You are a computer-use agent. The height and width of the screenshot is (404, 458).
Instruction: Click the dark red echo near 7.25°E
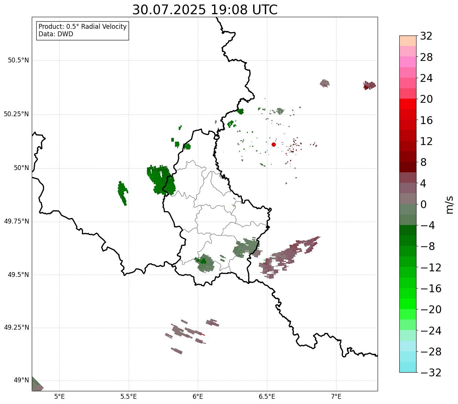coord(369,86)
